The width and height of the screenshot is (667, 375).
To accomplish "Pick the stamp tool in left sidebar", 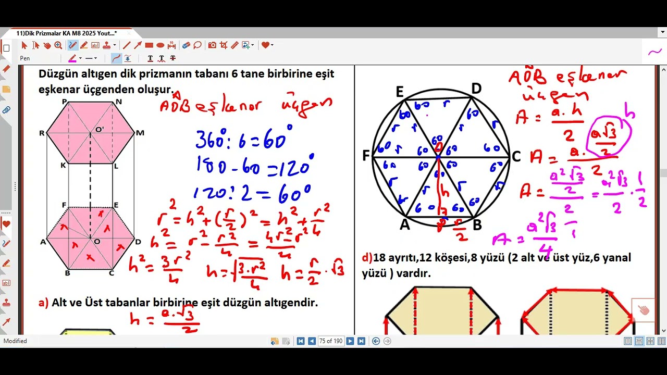I will point(6,303).
